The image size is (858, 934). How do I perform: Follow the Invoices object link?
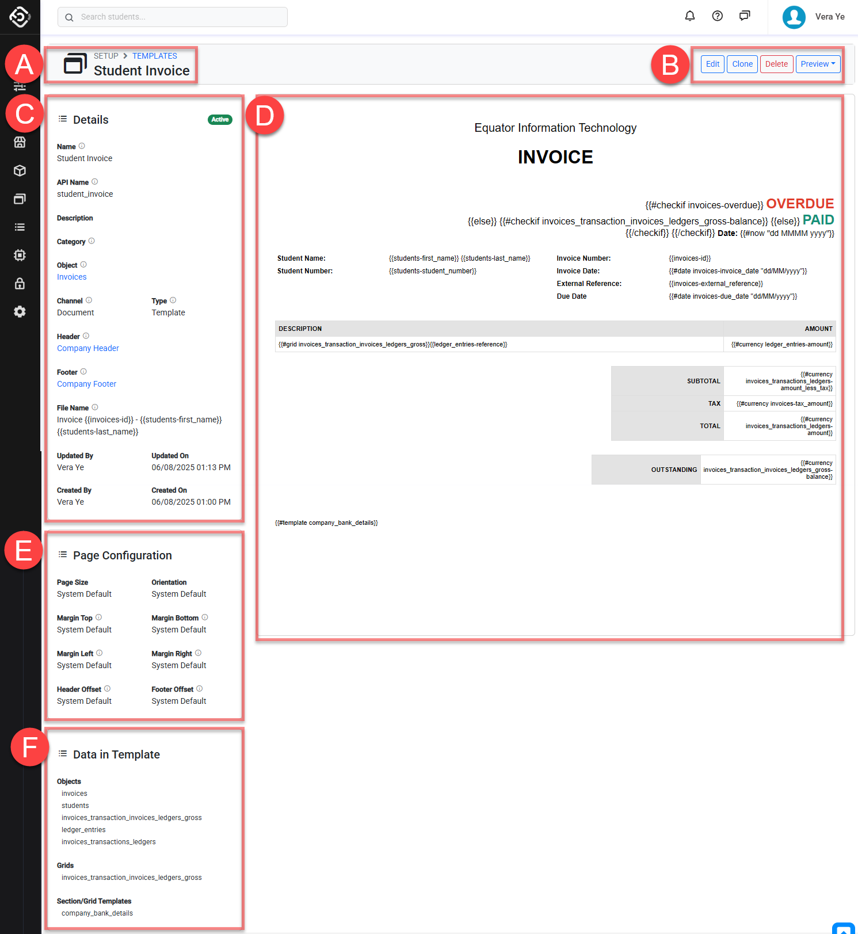(72, 277)
